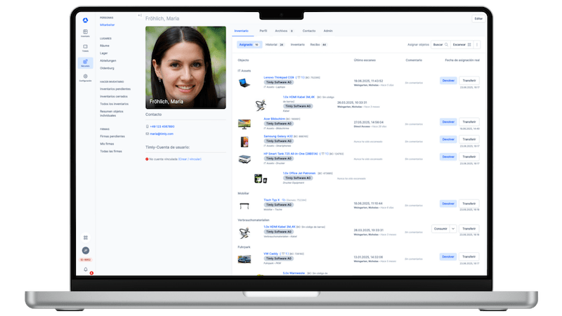
Task: Select the top Inventario tab
Action: (x=241, y=31)
